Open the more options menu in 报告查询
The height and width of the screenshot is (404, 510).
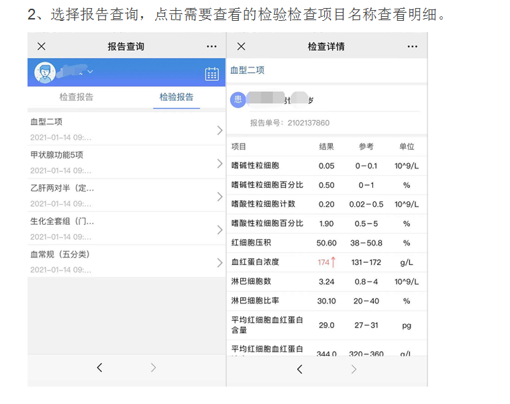point(211,46)
